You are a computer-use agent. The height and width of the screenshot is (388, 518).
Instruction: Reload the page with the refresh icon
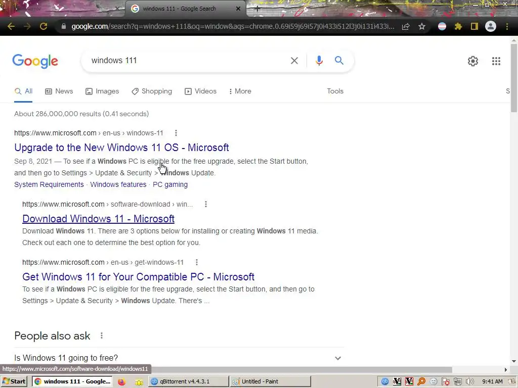point(44,26)
